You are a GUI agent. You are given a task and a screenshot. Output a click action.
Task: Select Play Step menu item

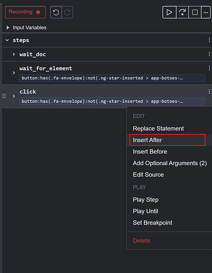[145, 200]
